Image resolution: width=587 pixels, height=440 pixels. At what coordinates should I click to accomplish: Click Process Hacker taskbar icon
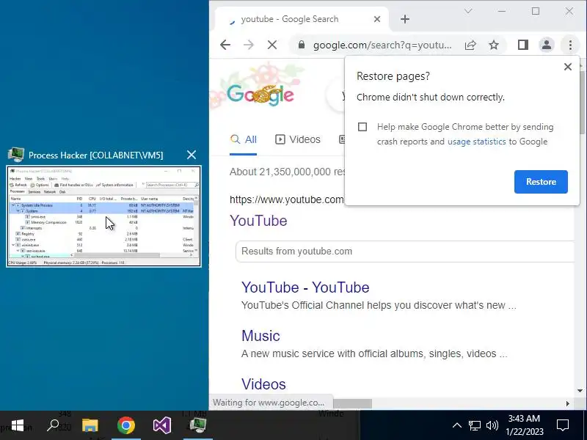pyautogui.click(x=197, y=425)
